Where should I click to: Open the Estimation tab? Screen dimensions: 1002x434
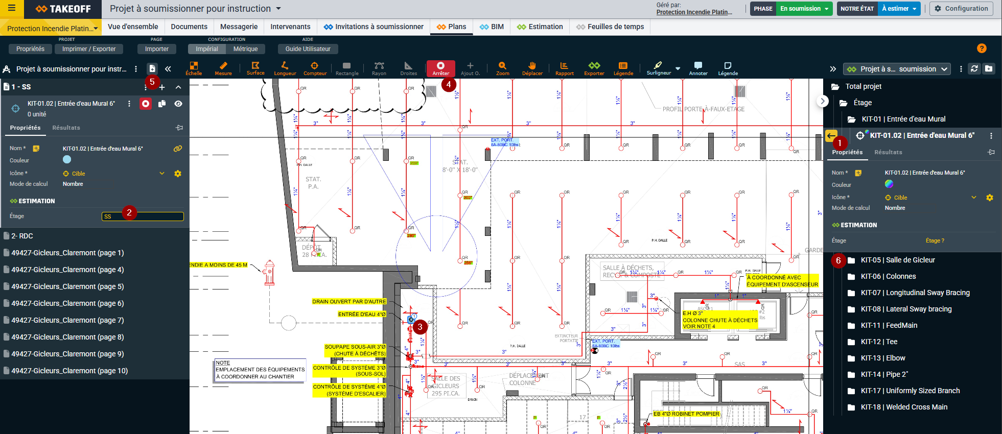tap(540, 27)
